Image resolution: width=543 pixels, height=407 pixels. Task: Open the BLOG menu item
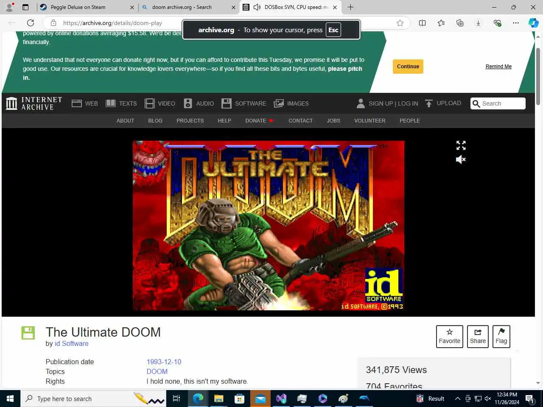[155, 121]
